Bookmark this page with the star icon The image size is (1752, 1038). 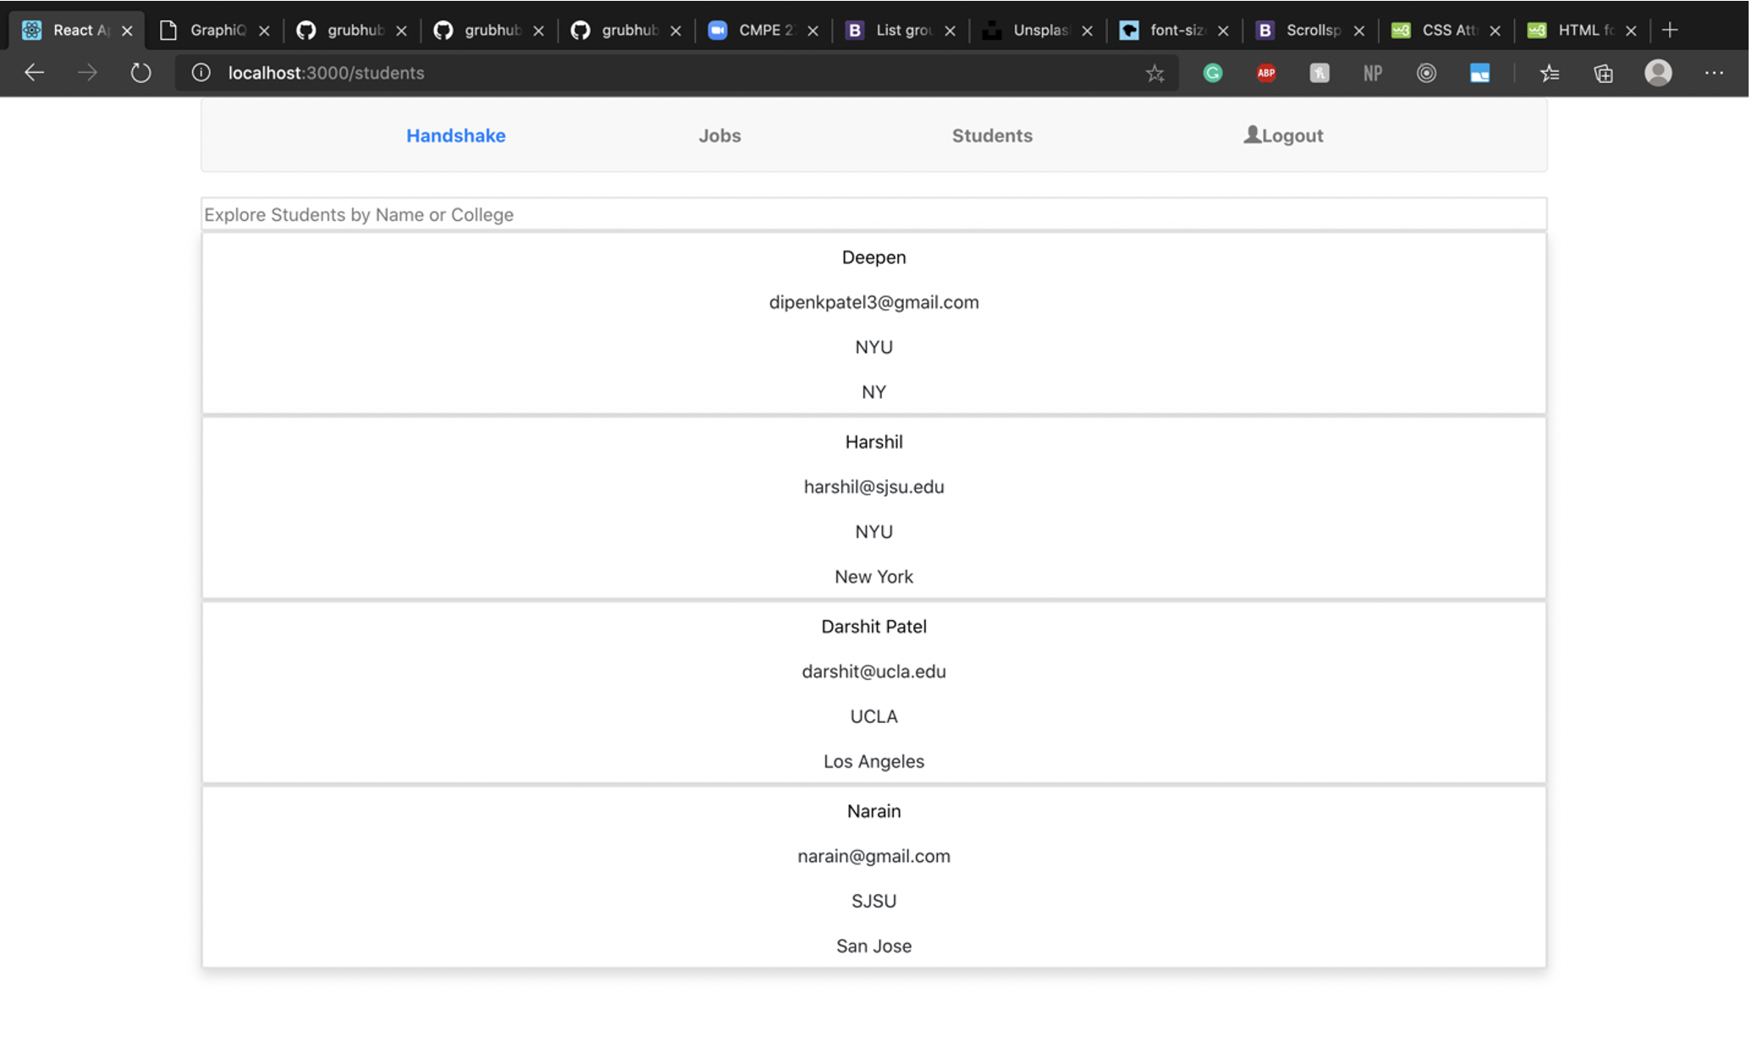(1154, 74)
